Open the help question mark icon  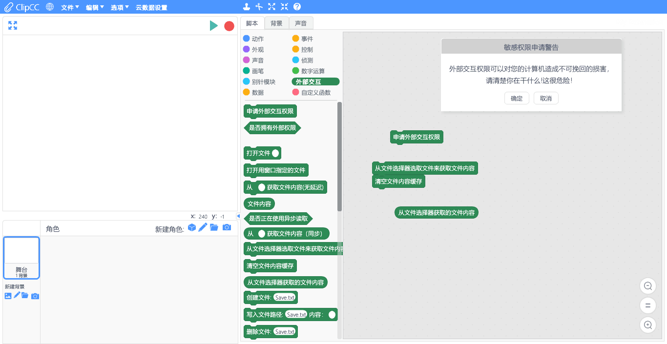point(297,7)
